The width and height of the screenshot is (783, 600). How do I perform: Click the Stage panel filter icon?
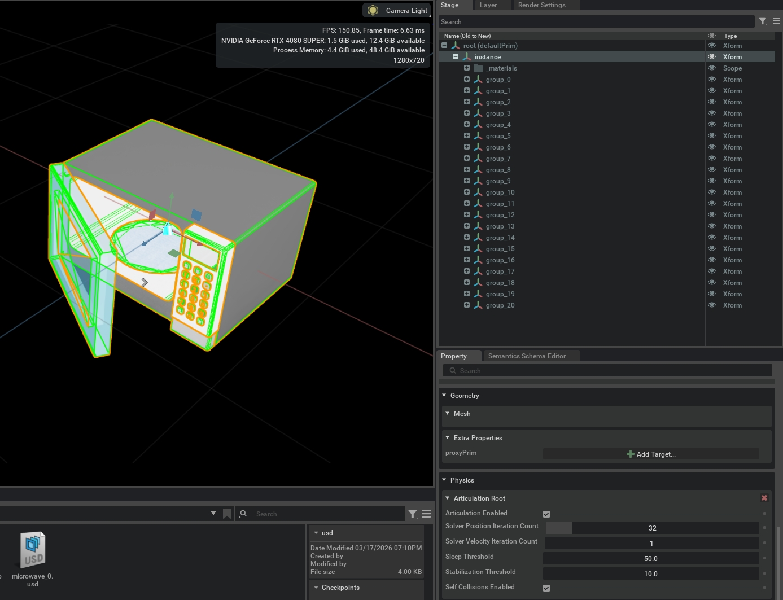click(763, 21)
